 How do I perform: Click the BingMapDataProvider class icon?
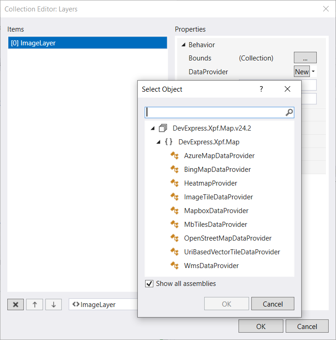pyautogui.click(x=174, y=170)
